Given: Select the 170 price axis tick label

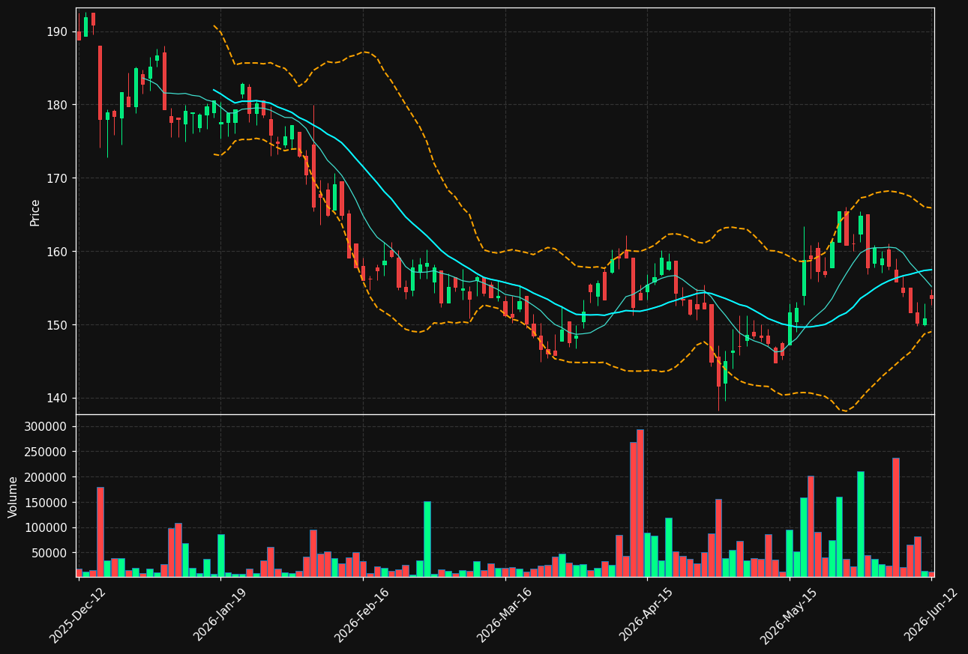Looking at the screenshot, I should click(57, 178).
